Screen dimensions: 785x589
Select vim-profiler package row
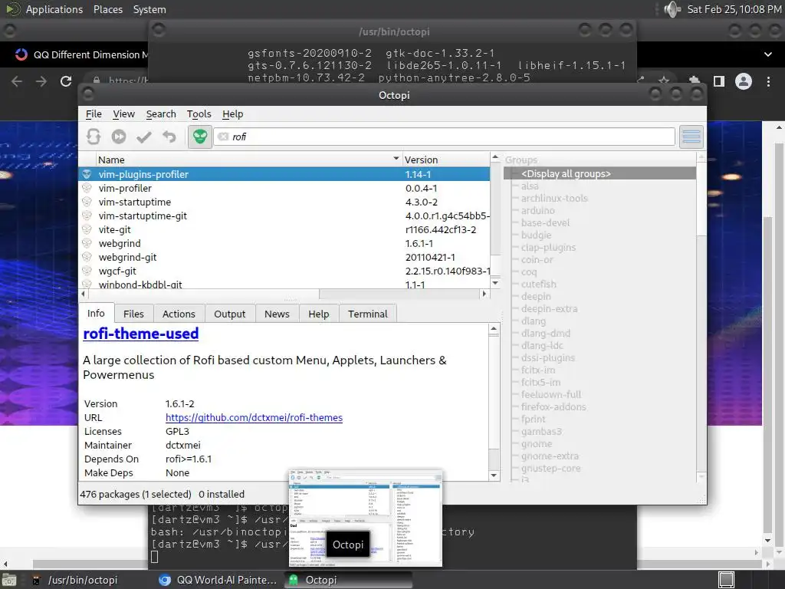click(284, 189)
